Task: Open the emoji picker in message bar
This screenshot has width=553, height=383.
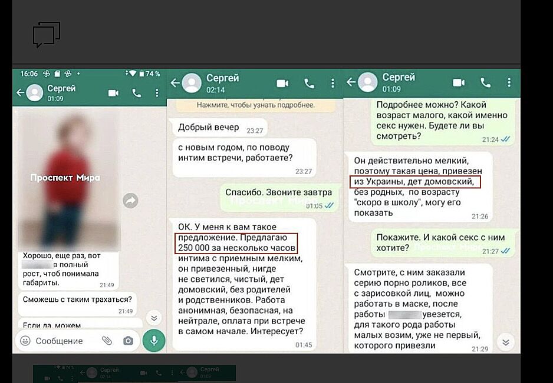Action: coord(25,341)
